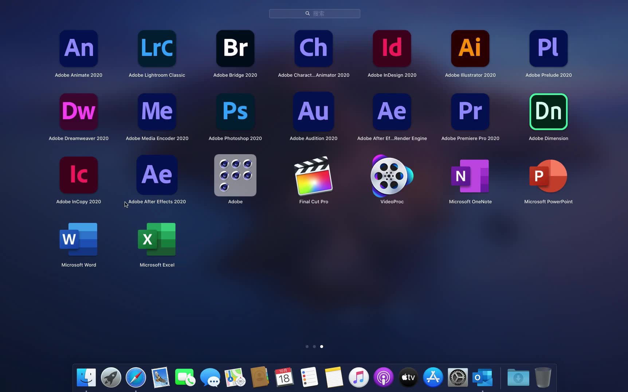Launch Microsoft Word
628x392 pixels.
[x=79, y=239]
